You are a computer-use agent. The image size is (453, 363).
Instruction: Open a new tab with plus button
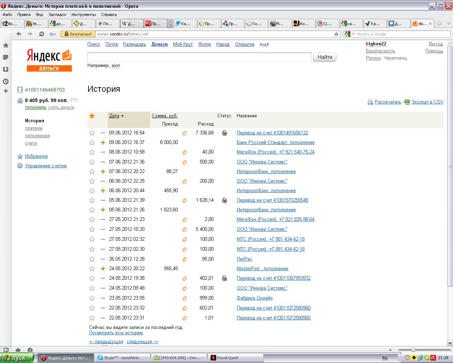click(x=439, y=23)
